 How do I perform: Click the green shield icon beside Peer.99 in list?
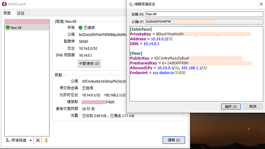coord(7,27)
